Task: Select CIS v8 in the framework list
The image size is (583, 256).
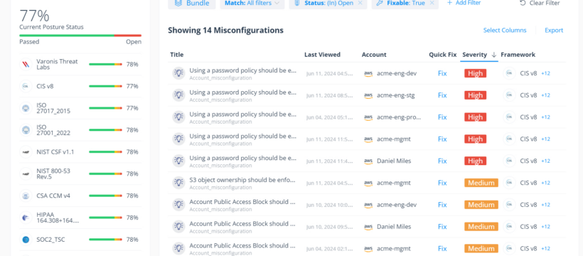Action: (80, 86)
